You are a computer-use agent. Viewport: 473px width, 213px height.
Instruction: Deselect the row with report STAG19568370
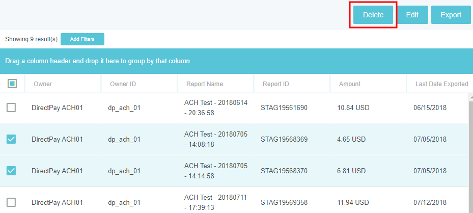coord(11,171)
